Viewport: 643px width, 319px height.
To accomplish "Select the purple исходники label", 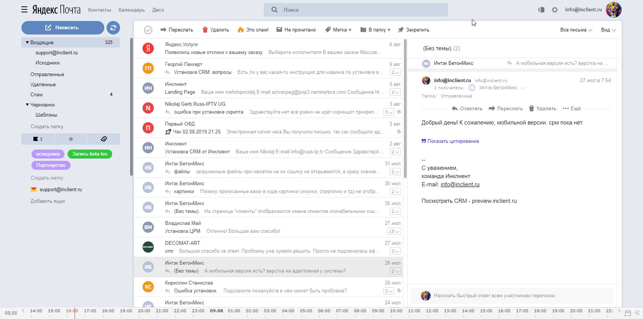I will coord(48,154).
